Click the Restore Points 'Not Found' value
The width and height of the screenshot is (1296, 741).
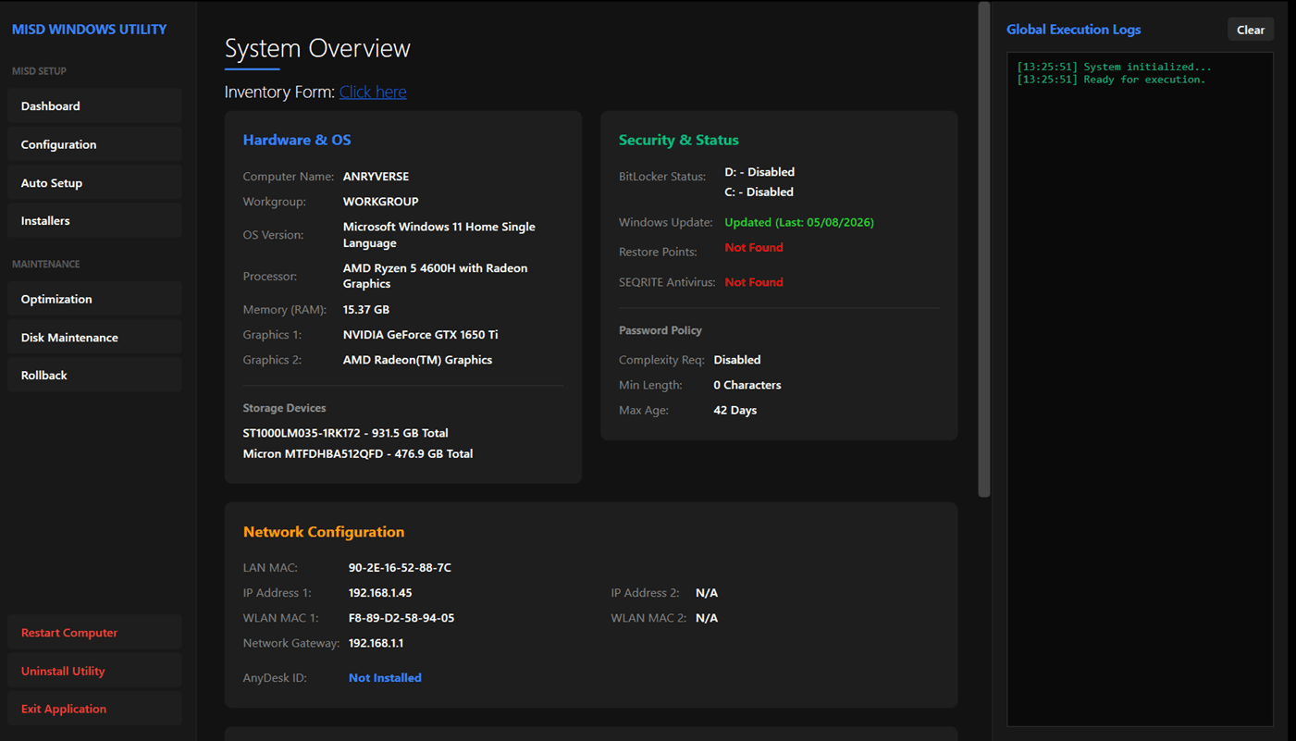(754, 248)
